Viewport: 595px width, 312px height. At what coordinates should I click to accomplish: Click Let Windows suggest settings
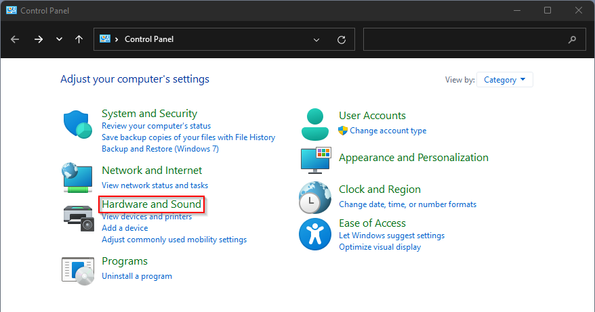pos(392,236)
